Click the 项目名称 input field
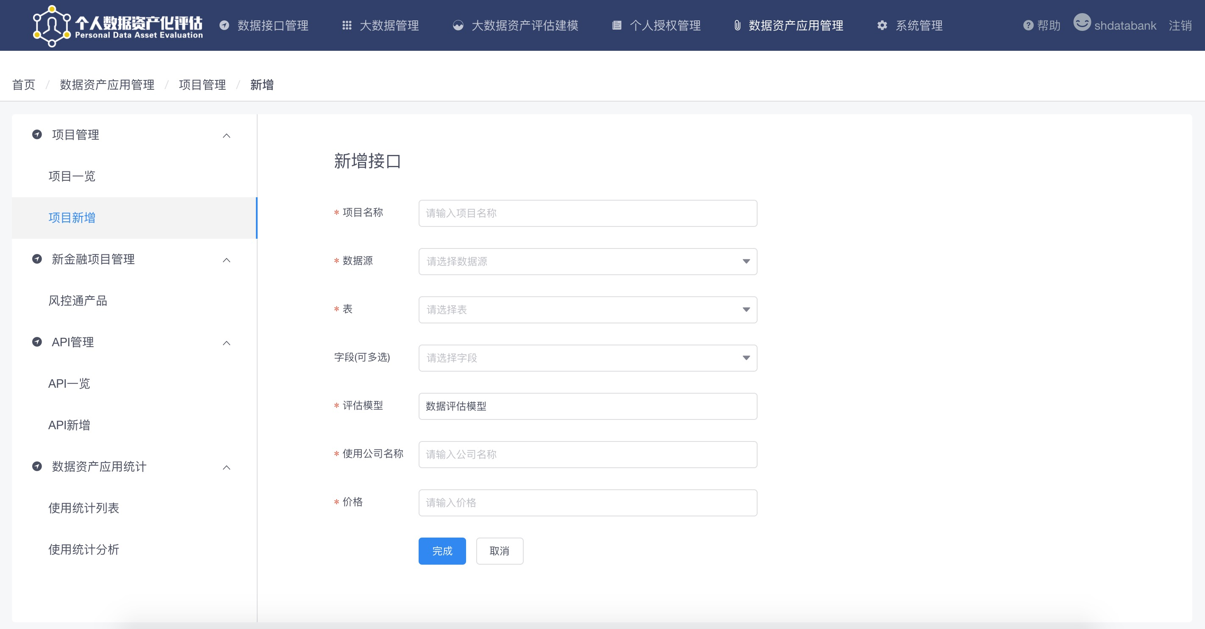The image size is (1205, 629). pos(588,214)
